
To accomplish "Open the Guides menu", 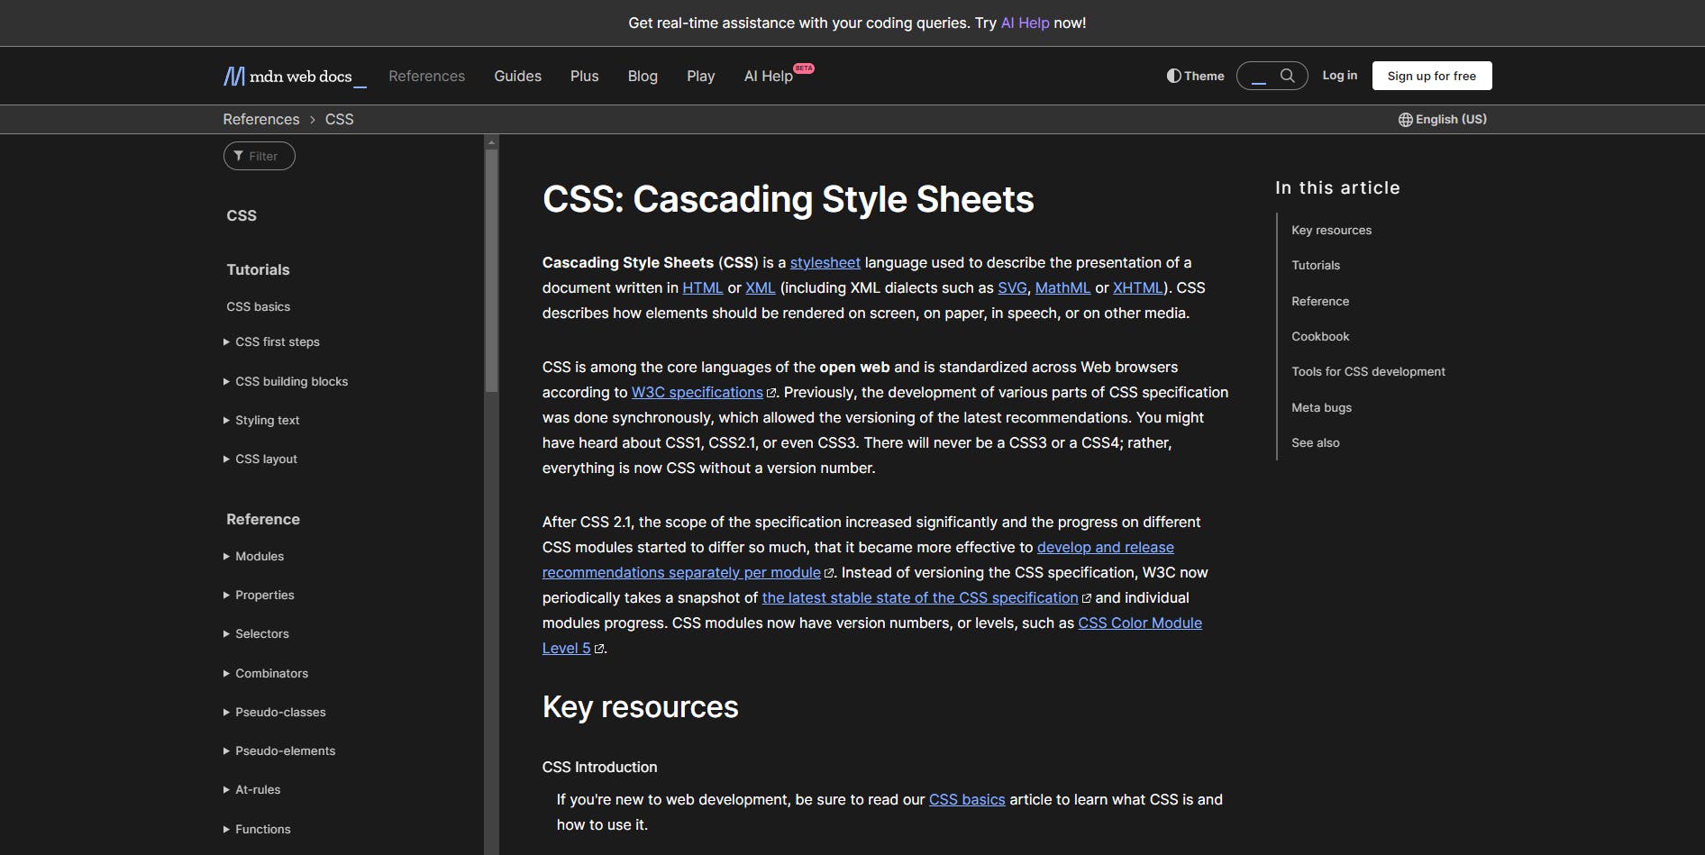I will (x=518, y=77).
